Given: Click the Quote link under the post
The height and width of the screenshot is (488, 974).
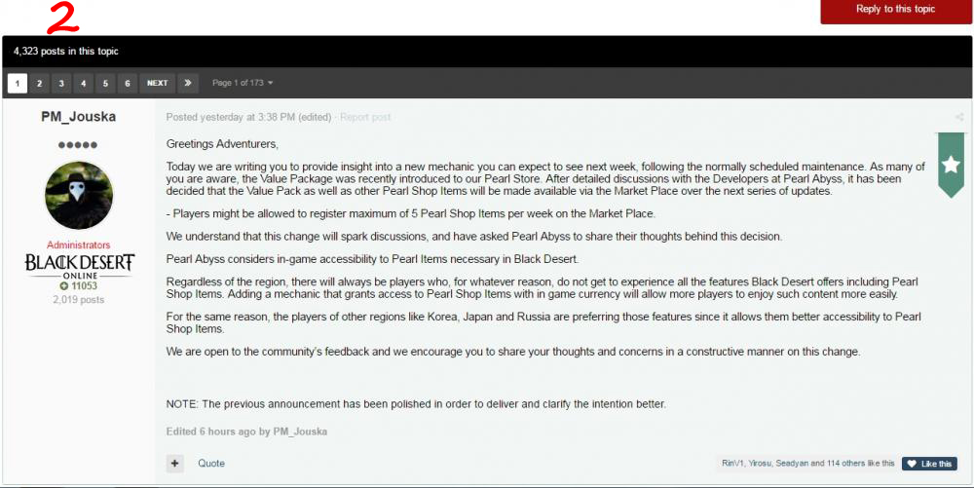Looking at the screenshot, I should (211, 464).
